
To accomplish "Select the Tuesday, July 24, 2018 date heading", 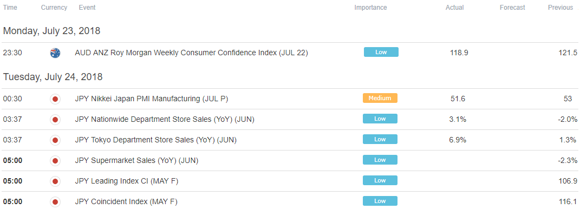I will [x=53, y=77].
